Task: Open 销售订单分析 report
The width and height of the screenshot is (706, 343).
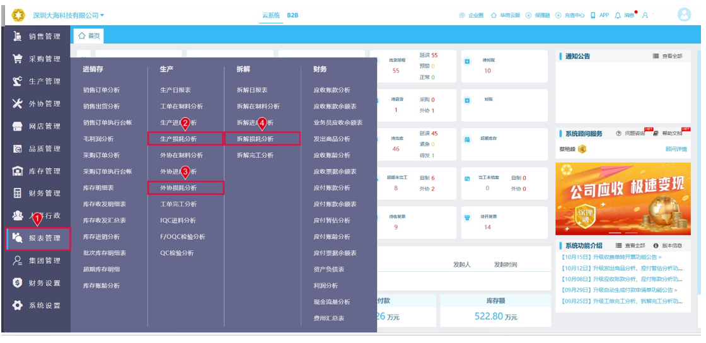Action: [x=101, y=90]
